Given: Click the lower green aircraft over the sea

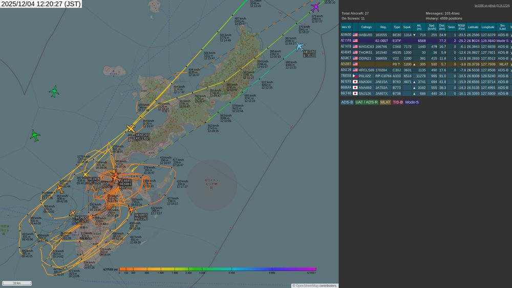Looking at the screenshot, I should [35, 136].
